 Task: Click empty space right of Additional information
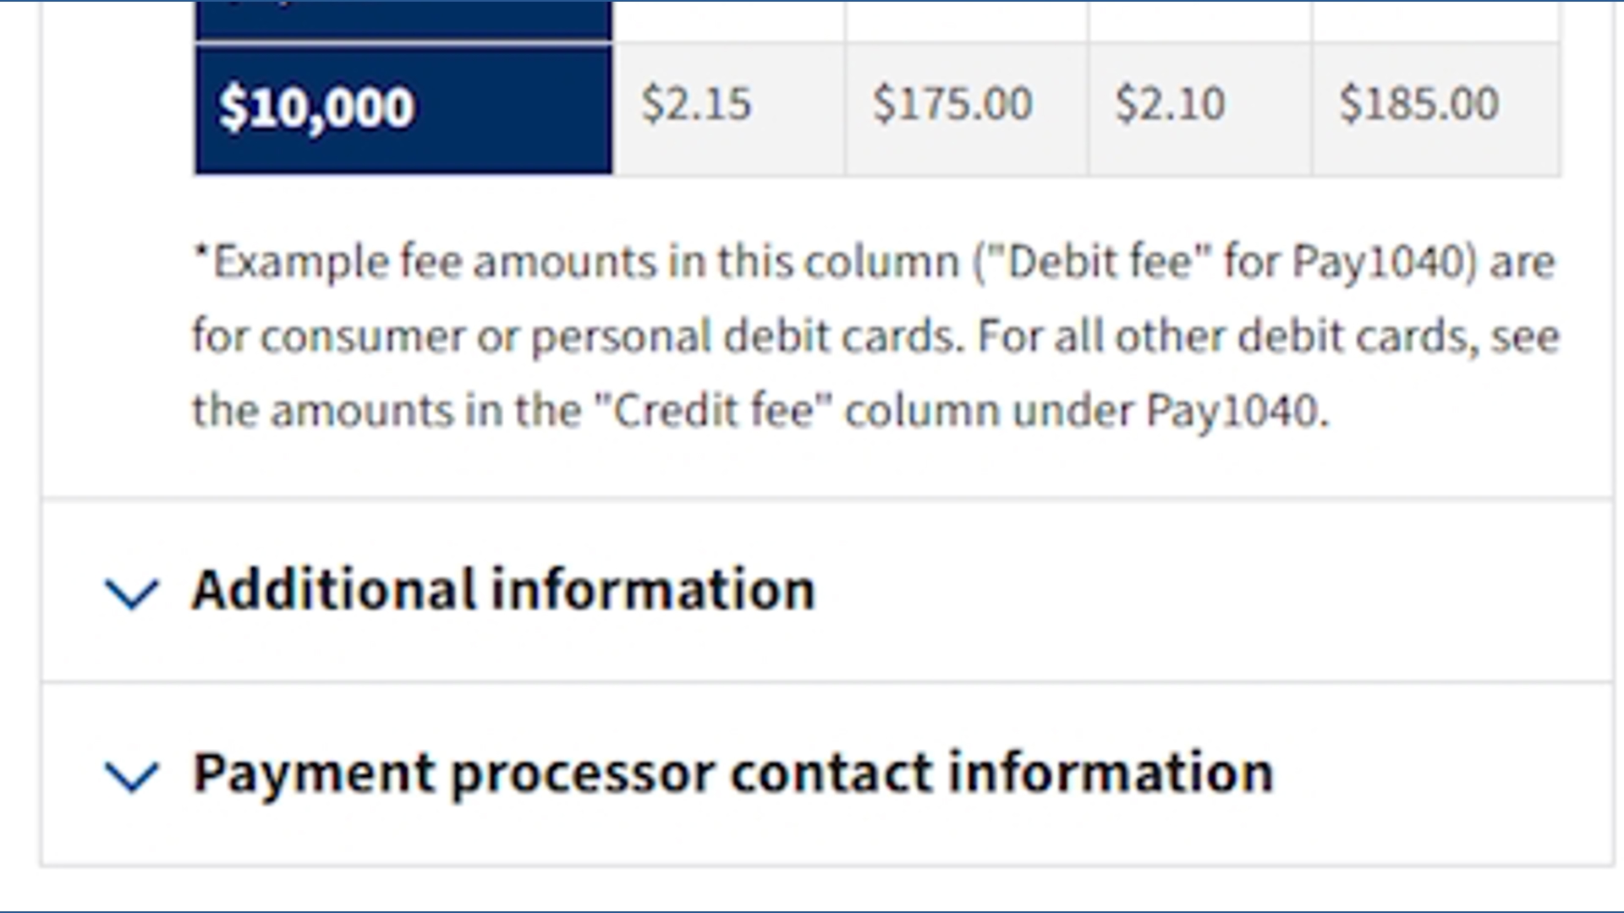click(1184, 589)
